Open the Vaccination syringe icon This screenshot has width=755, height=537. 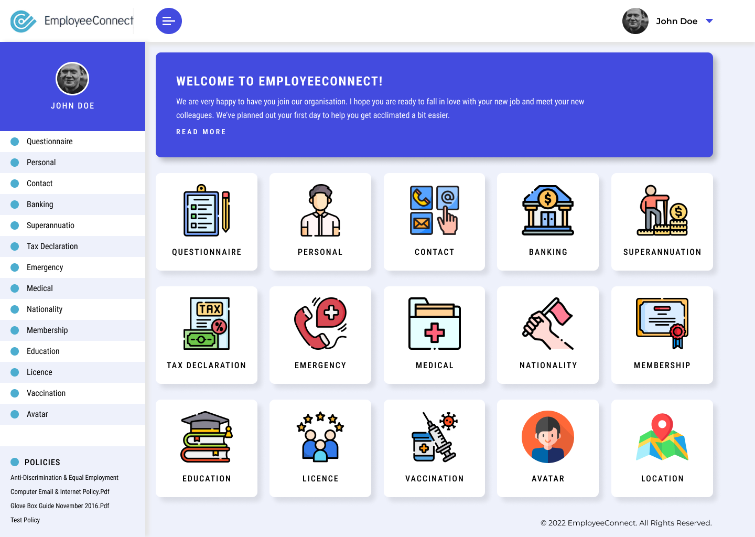point(434,437)
